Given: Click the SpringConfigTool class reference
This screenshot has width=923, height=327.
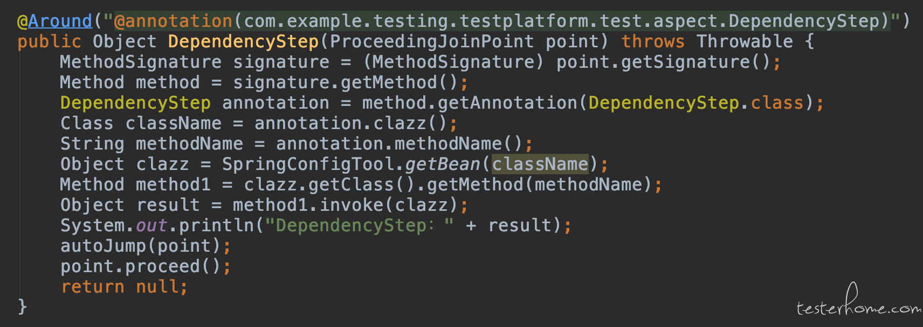Looking at the screenshot, I should coord(308,164).
